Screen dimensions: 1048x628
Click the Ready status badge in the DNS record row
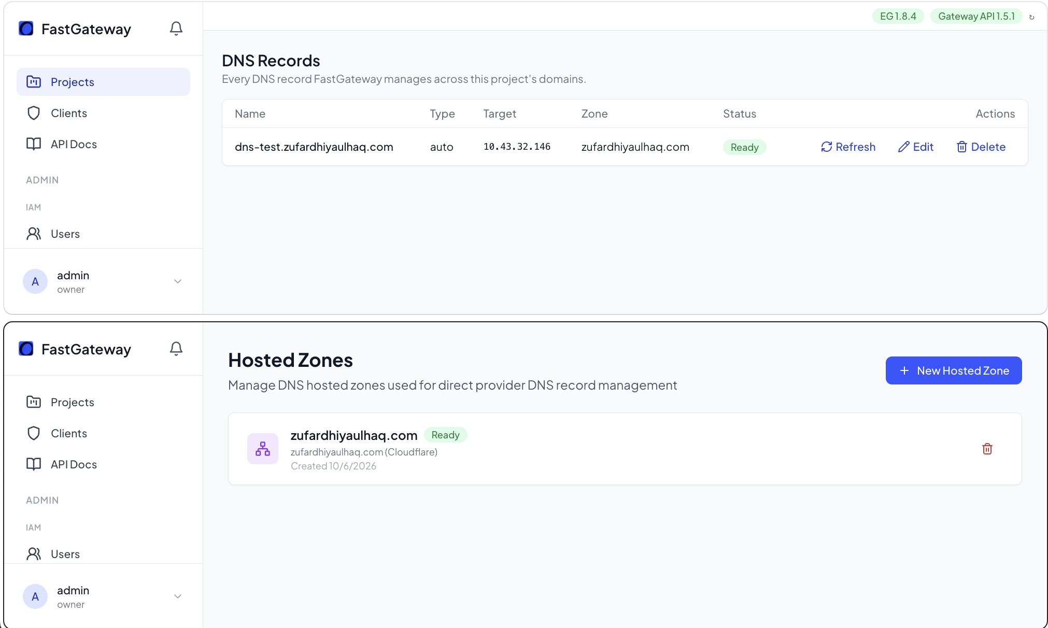coord(745,147)
